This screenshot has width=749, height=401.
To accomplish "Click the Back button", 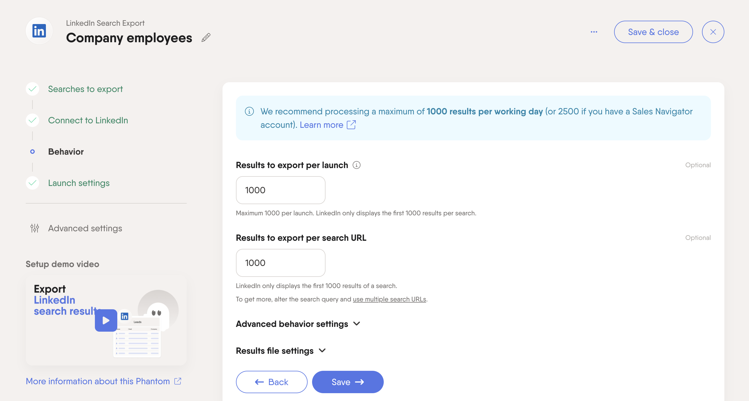I will click(x=271, y=382).
